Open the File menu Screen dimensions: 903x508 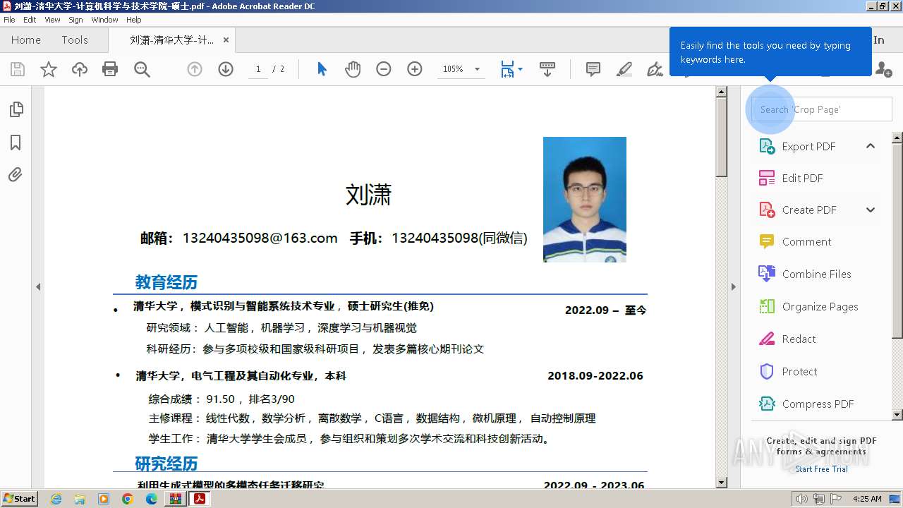[10, 20]
